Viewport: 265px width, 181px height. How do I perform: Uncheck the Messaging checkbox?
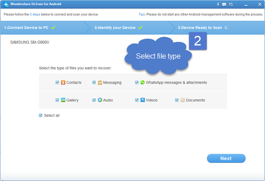[94, 82]
